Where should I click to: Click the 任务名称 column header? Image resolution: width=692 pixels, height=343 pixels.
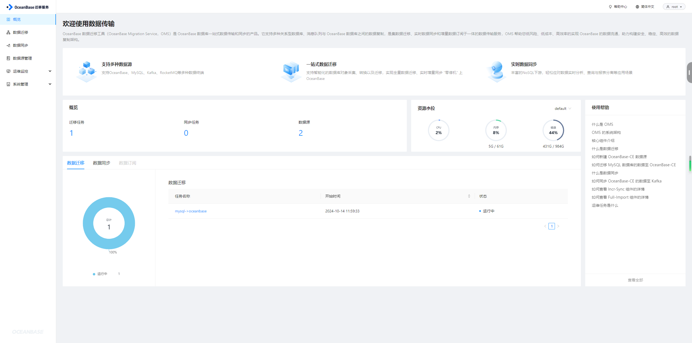(182, 196)
